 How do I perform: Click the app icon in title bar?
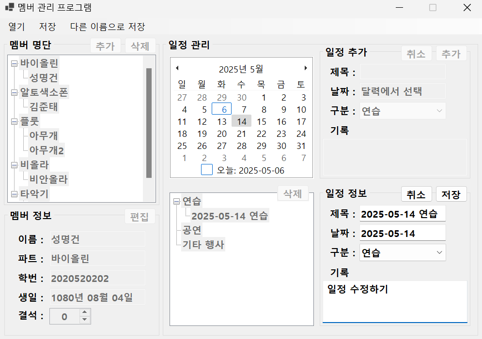10,7
